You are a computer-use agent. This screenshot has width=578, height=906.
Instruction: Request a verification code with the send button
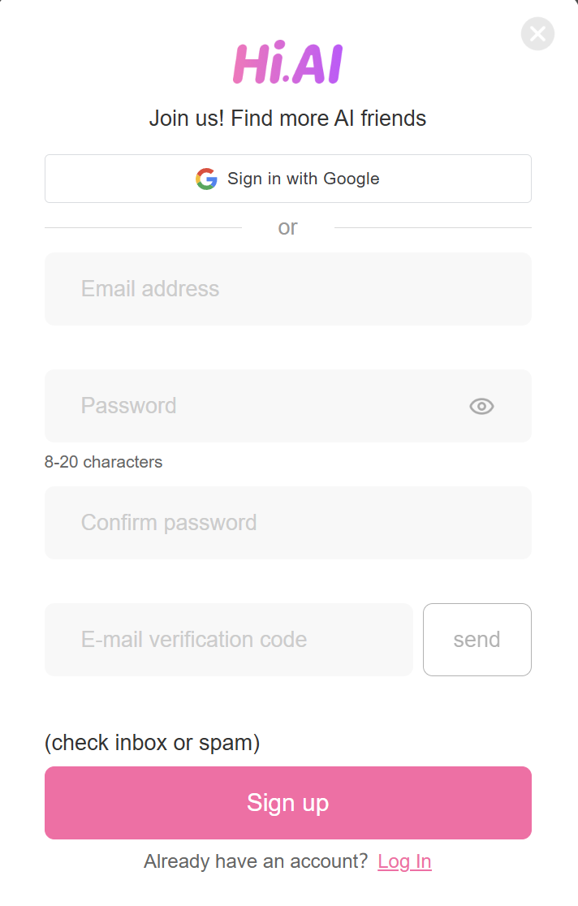[477, 640]
